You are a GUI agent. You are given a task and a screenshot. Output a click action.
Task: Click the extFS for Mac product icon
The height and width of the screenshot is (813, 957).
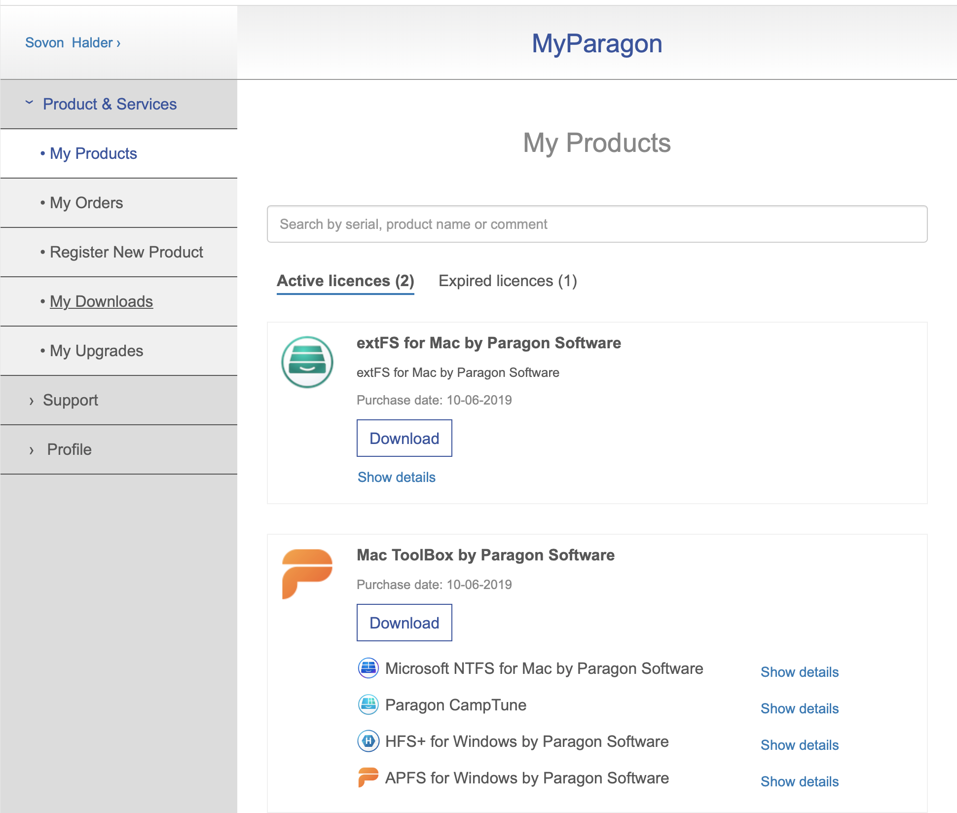click(x=307, y=362)
